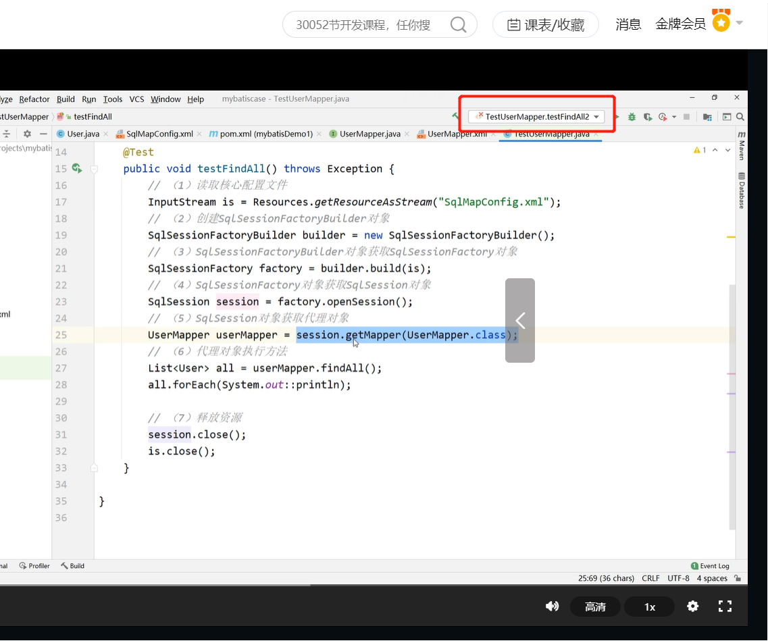Open 金牌会员 membership page
Screen dimensions: 768x641
pos(680,24)
